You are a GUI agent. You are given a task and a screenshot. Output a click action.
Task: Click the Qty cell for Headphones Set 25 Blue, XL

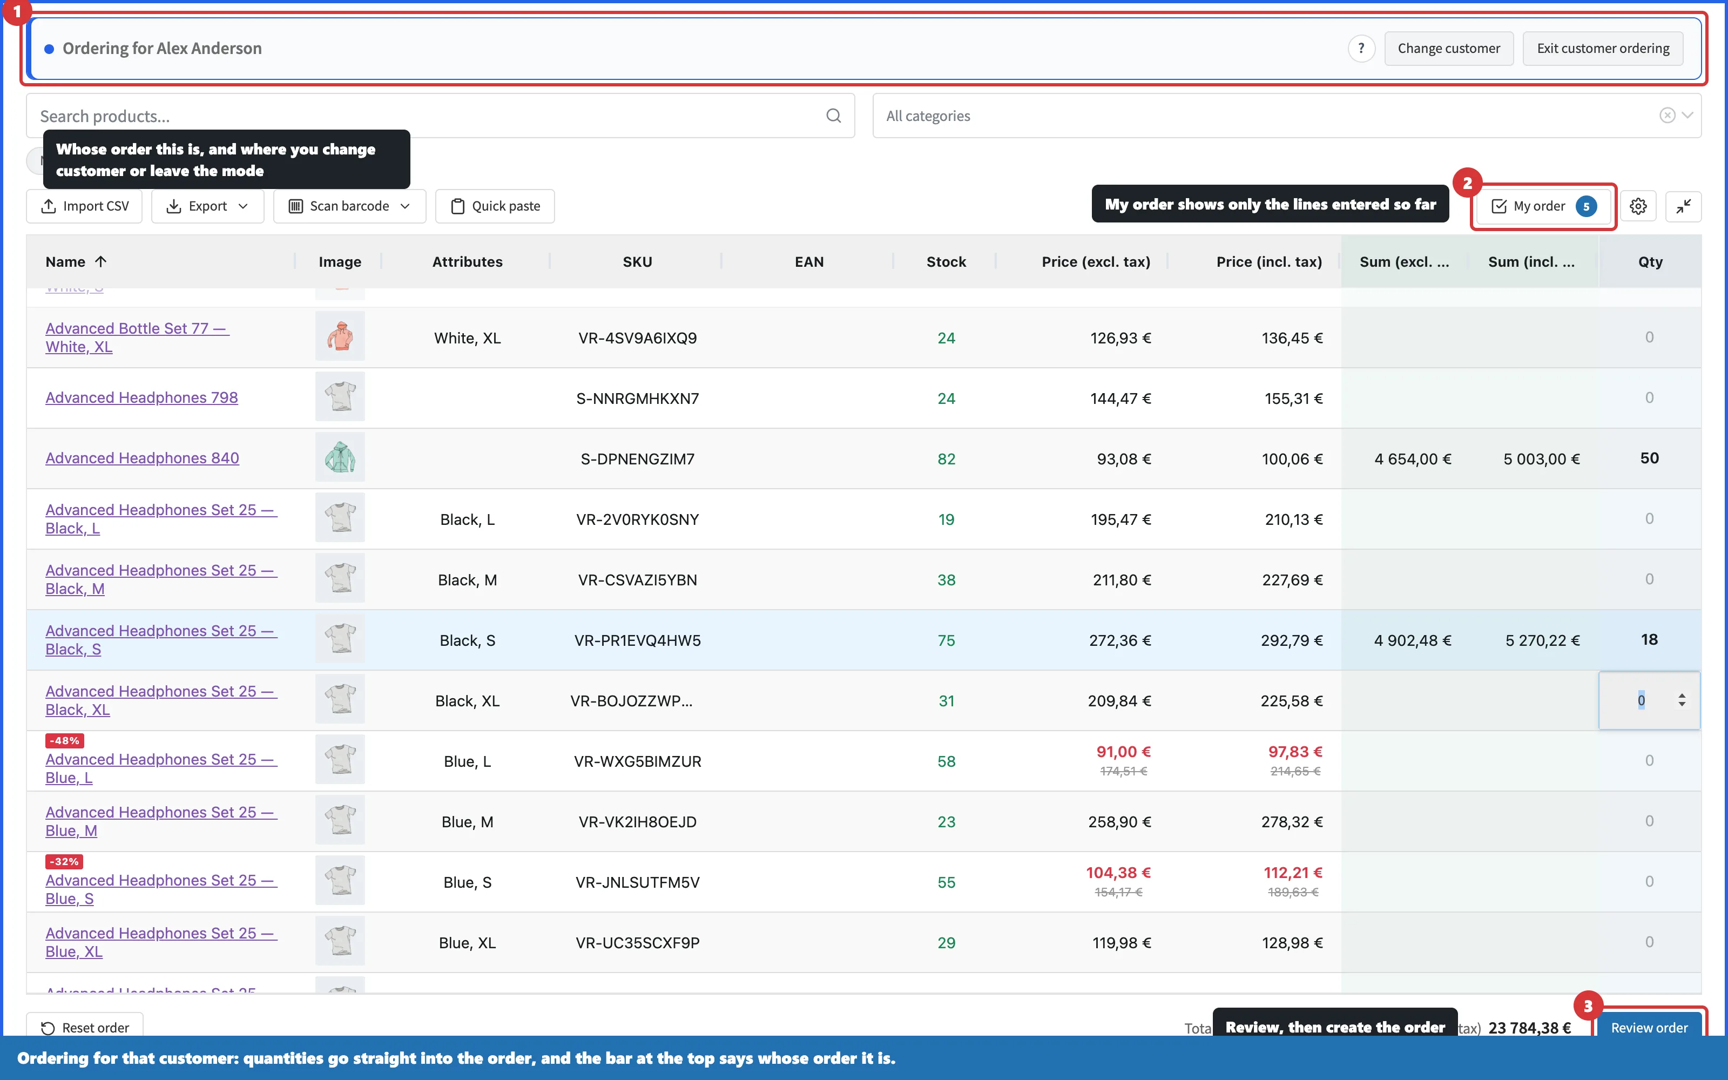click(x=1649, y=942)
